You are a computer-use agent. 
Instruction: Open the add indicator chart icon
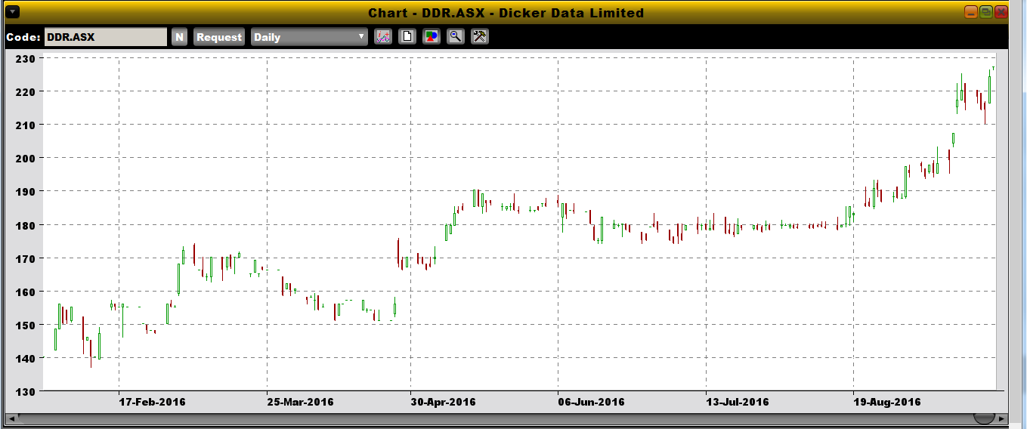click(383, 36)
